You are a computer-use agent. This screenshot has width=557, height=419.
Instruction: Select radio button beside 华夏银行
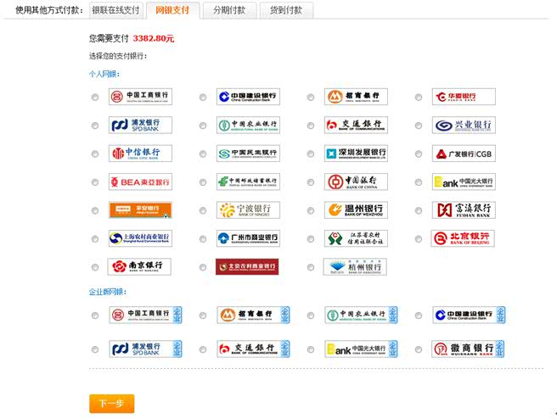pos(419,97)
